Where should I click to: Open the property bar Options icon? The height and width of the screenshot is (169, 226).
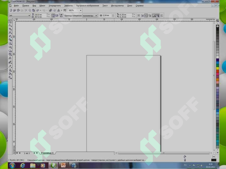162,16
